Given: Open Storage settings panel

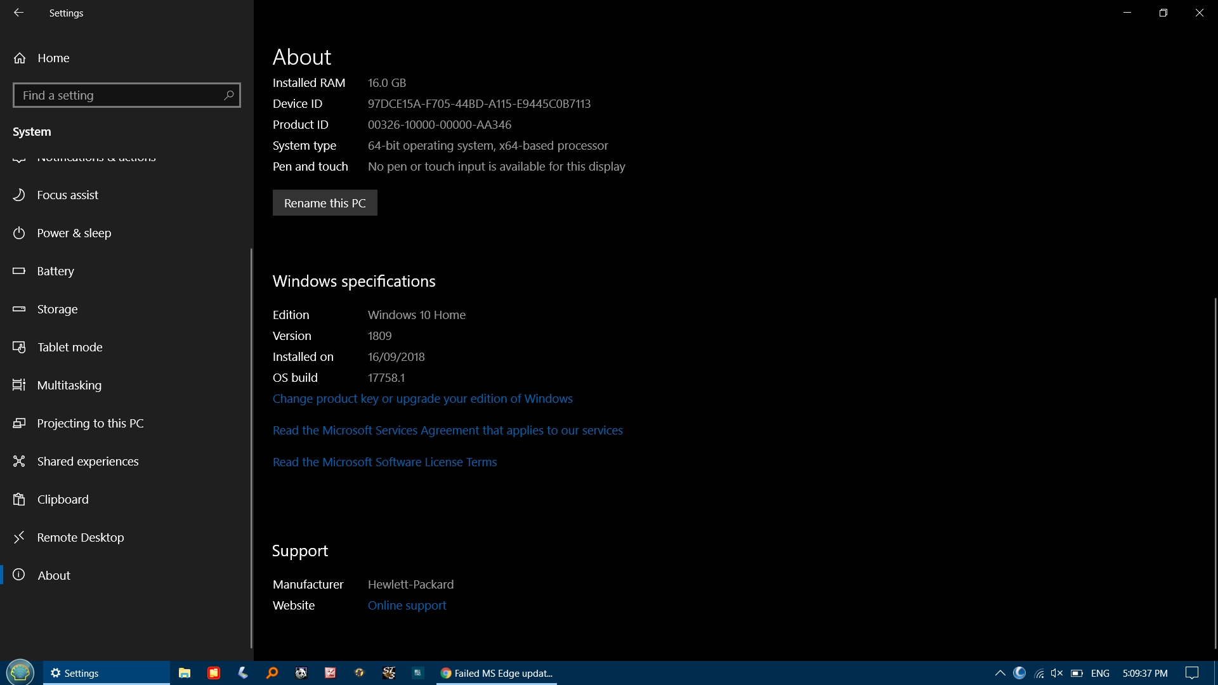Looking at the screenshot, I should (57, 309).
